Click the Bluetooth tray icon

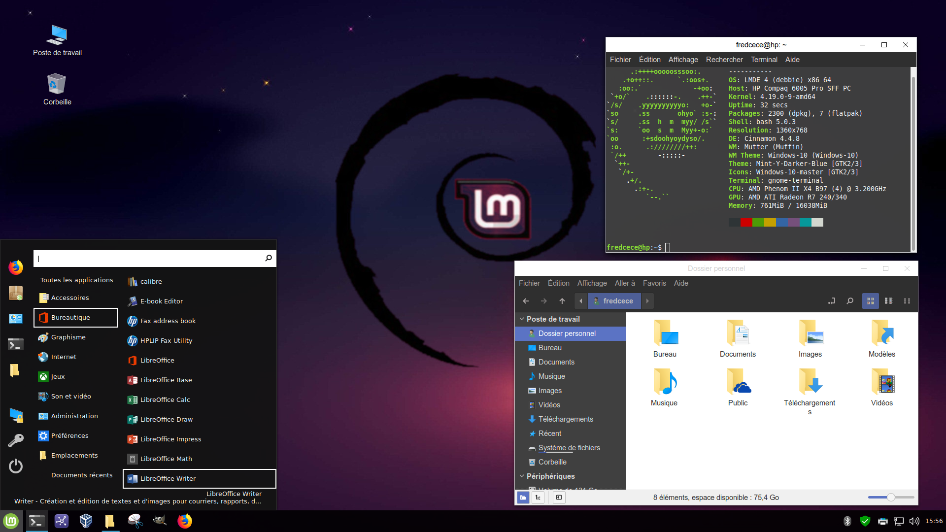(847, 521)
